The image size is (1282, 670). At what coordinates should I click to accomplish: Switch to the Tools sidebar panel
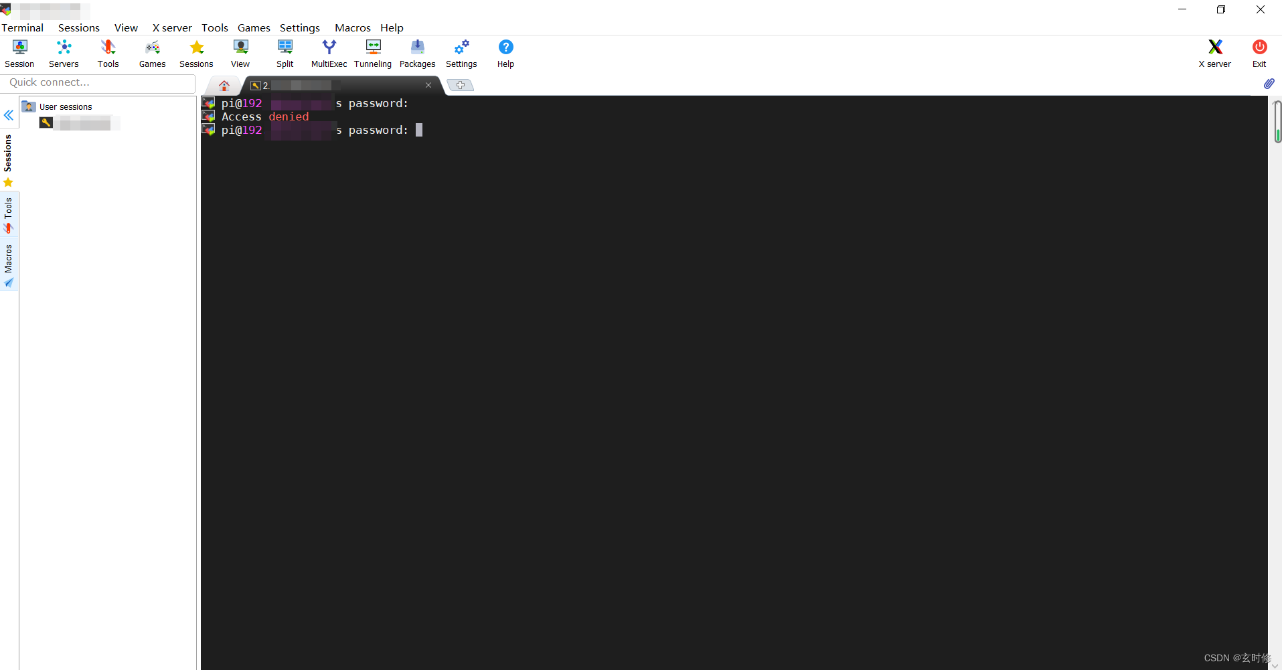coord(8,213)
